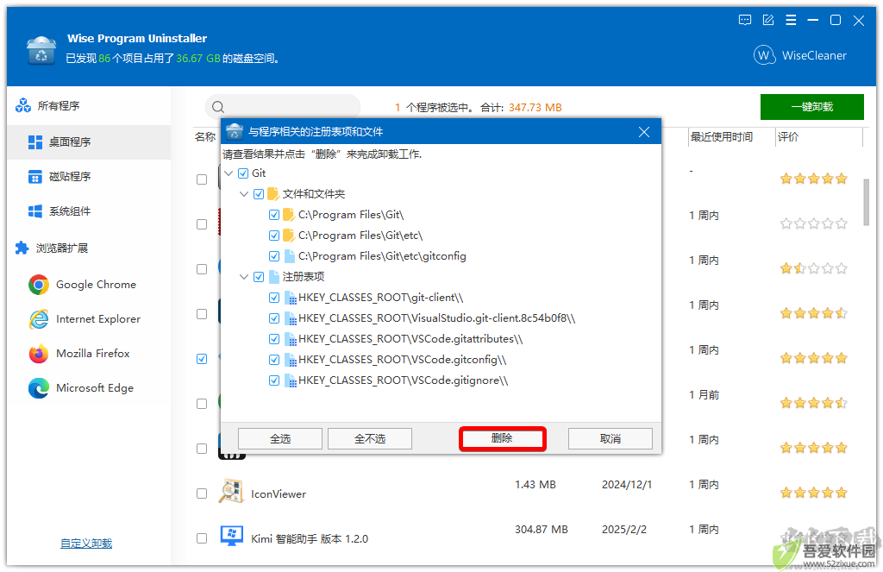Rate IconViewer using its star rating
The height and width of the screenshot is (572, 883).
coord(813,493)
